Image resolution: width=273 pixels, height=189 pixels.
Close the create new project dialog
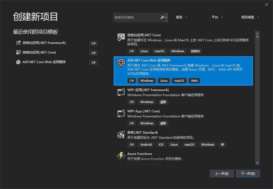(x=267, y=5)
